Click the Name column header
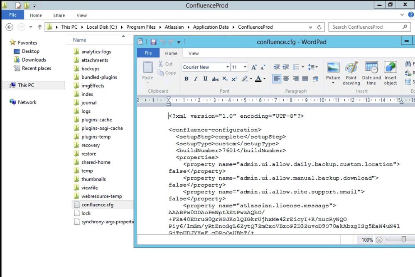The width and height of the screenshot is (415, 277). pos(79,40)
